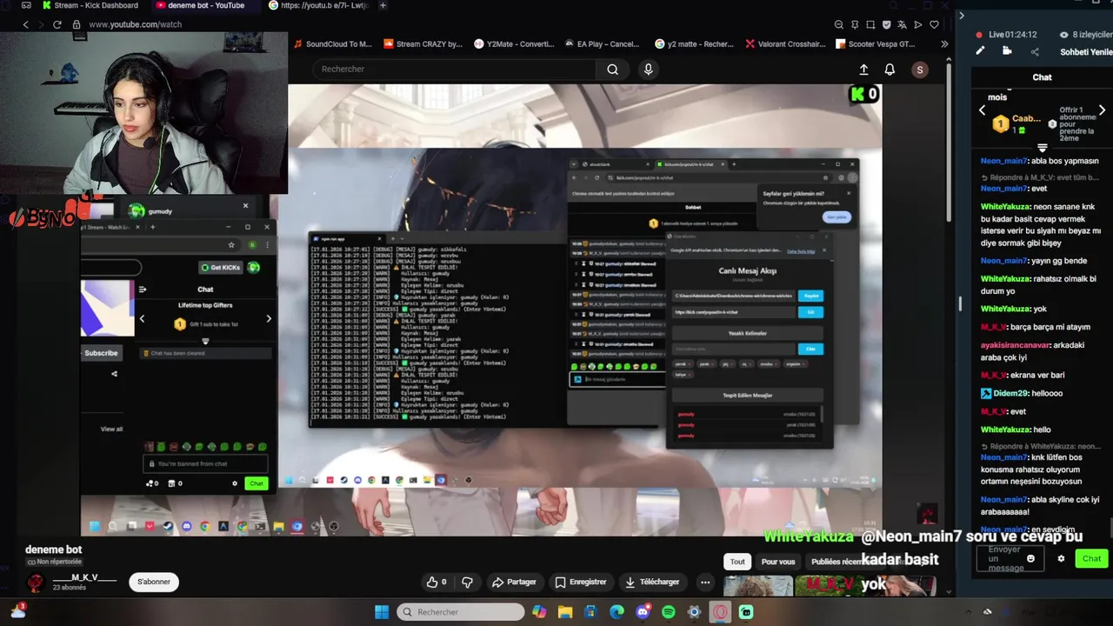Show previous gifter with left arrow
1113x626 pixels.
(983, 110)
